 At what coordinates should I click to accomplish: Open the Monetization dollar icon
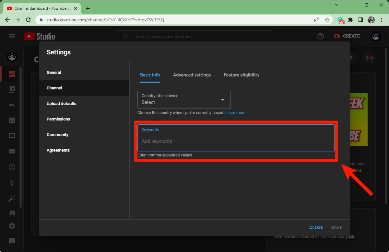pyautogui.click(x=12, y=183)
